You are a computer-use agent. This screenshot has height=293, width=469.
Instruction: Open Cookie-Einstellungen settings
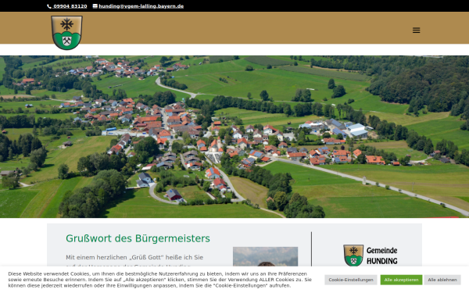click(x=351, y=280)
